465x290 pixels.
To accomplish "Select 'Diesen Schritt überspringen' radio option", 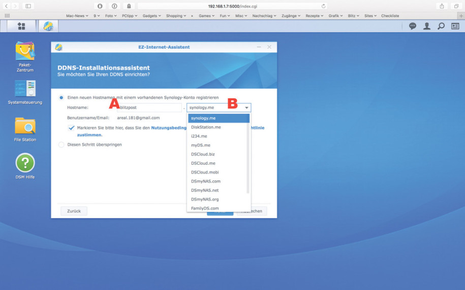I will pyautogui.click(x=61, y=144).
